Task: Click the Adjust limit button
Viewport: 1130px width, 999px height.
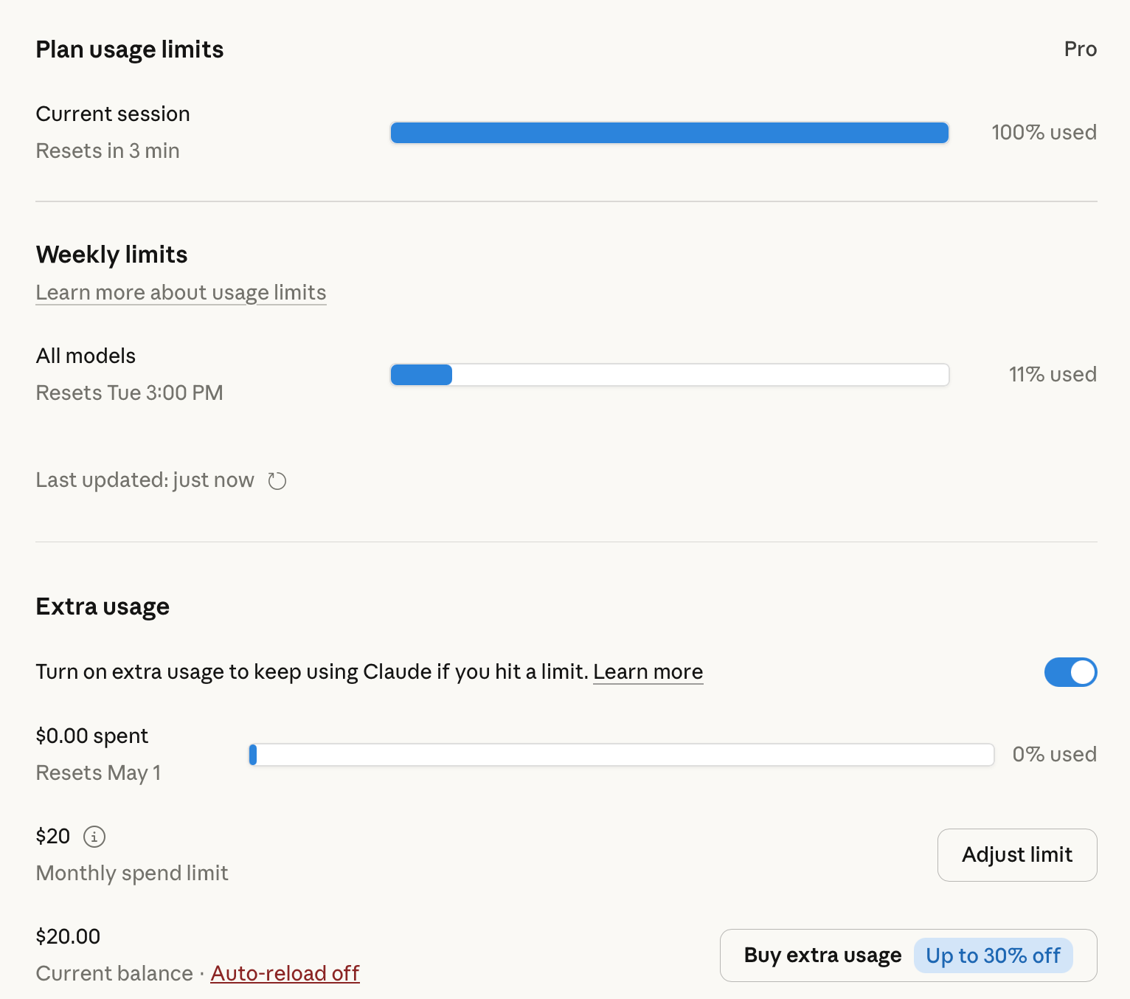Action: point(1017,854)
